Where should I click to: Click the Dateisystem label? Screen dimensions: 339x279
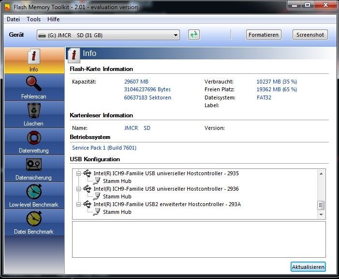point(220,98)
